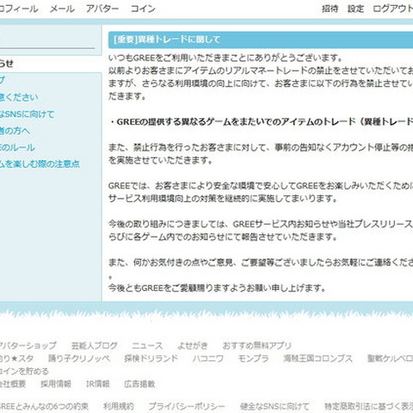This screenshot has height=413, width=413.
Task: Open footer link ending in インを貯める
Action: pyautogui.click(x=24, y=371)
